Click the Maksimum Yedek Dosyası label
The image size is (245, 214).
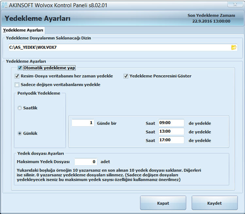click(43, 162)
